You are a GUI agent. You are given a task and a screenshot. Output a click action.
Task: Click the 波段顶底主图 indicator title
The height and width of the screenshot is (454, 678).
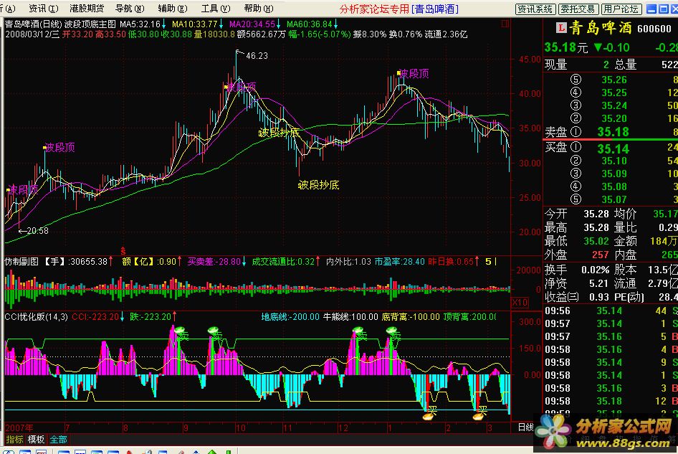coord(90,24)
